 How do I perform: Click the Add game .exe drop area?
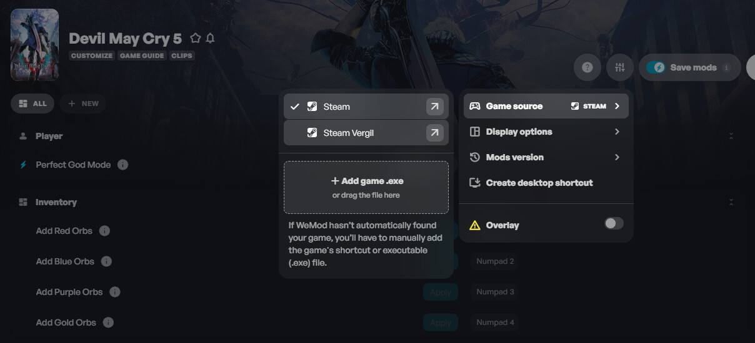(x=366, y=187)
